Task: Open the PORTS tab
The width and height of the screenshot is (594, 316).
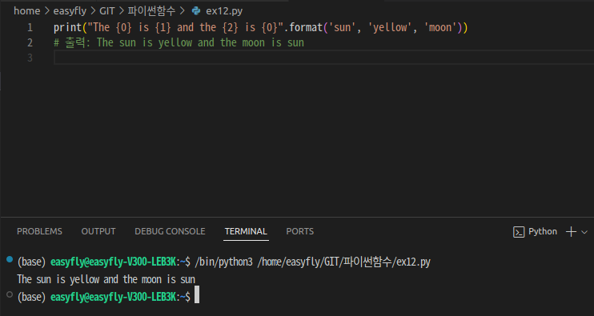Action: coord(300,231)
